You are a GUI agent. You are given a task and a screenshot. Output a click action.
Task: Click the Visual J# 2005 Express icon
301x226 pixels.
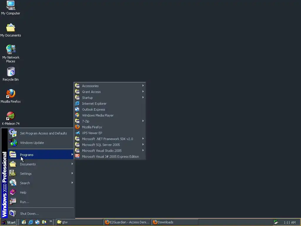[x=77, y=156]
